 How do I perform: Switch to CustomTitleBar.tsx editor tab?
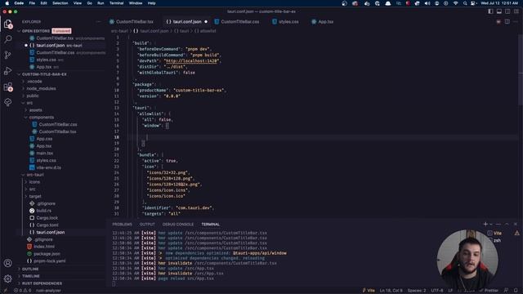(132, 22)
